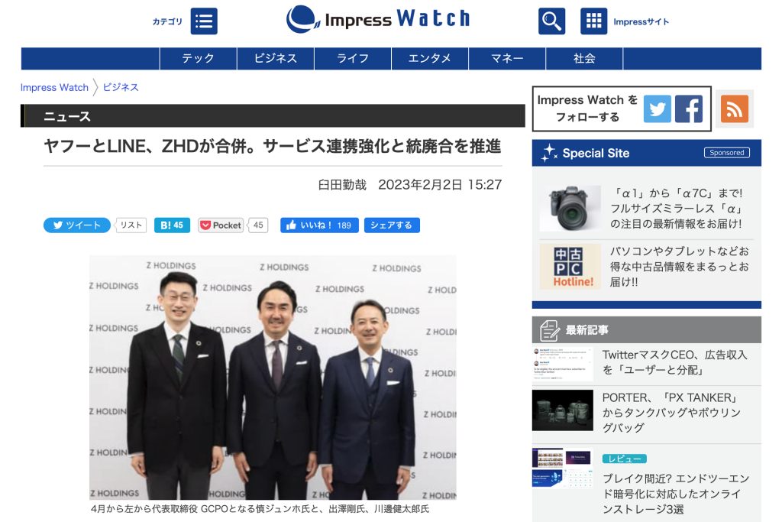Click the Impress Watch をフォローする text
The width and height of the screenshot is (782, 522).
click(587, 109)
